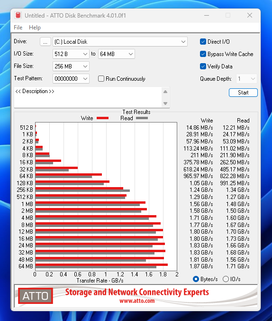Minimize the ATTO Disk Benchmark window
Viewport: 272px width, 321px height.
tap(207, 15)
